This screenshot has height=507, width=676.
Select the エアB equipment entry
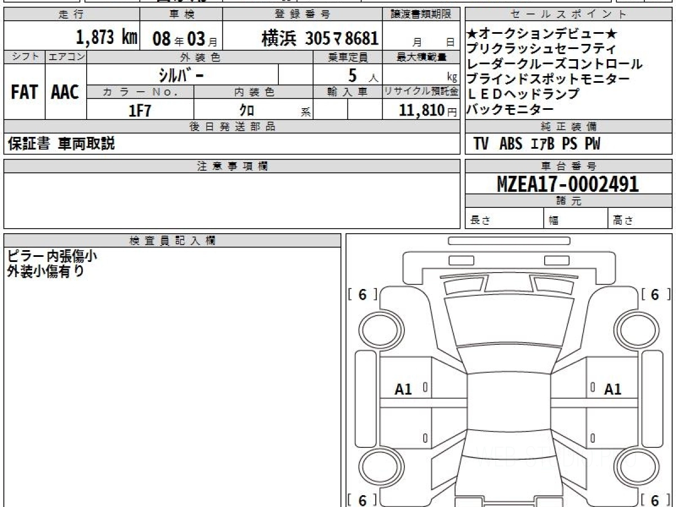pyautogui.click(x=542, y=144)
